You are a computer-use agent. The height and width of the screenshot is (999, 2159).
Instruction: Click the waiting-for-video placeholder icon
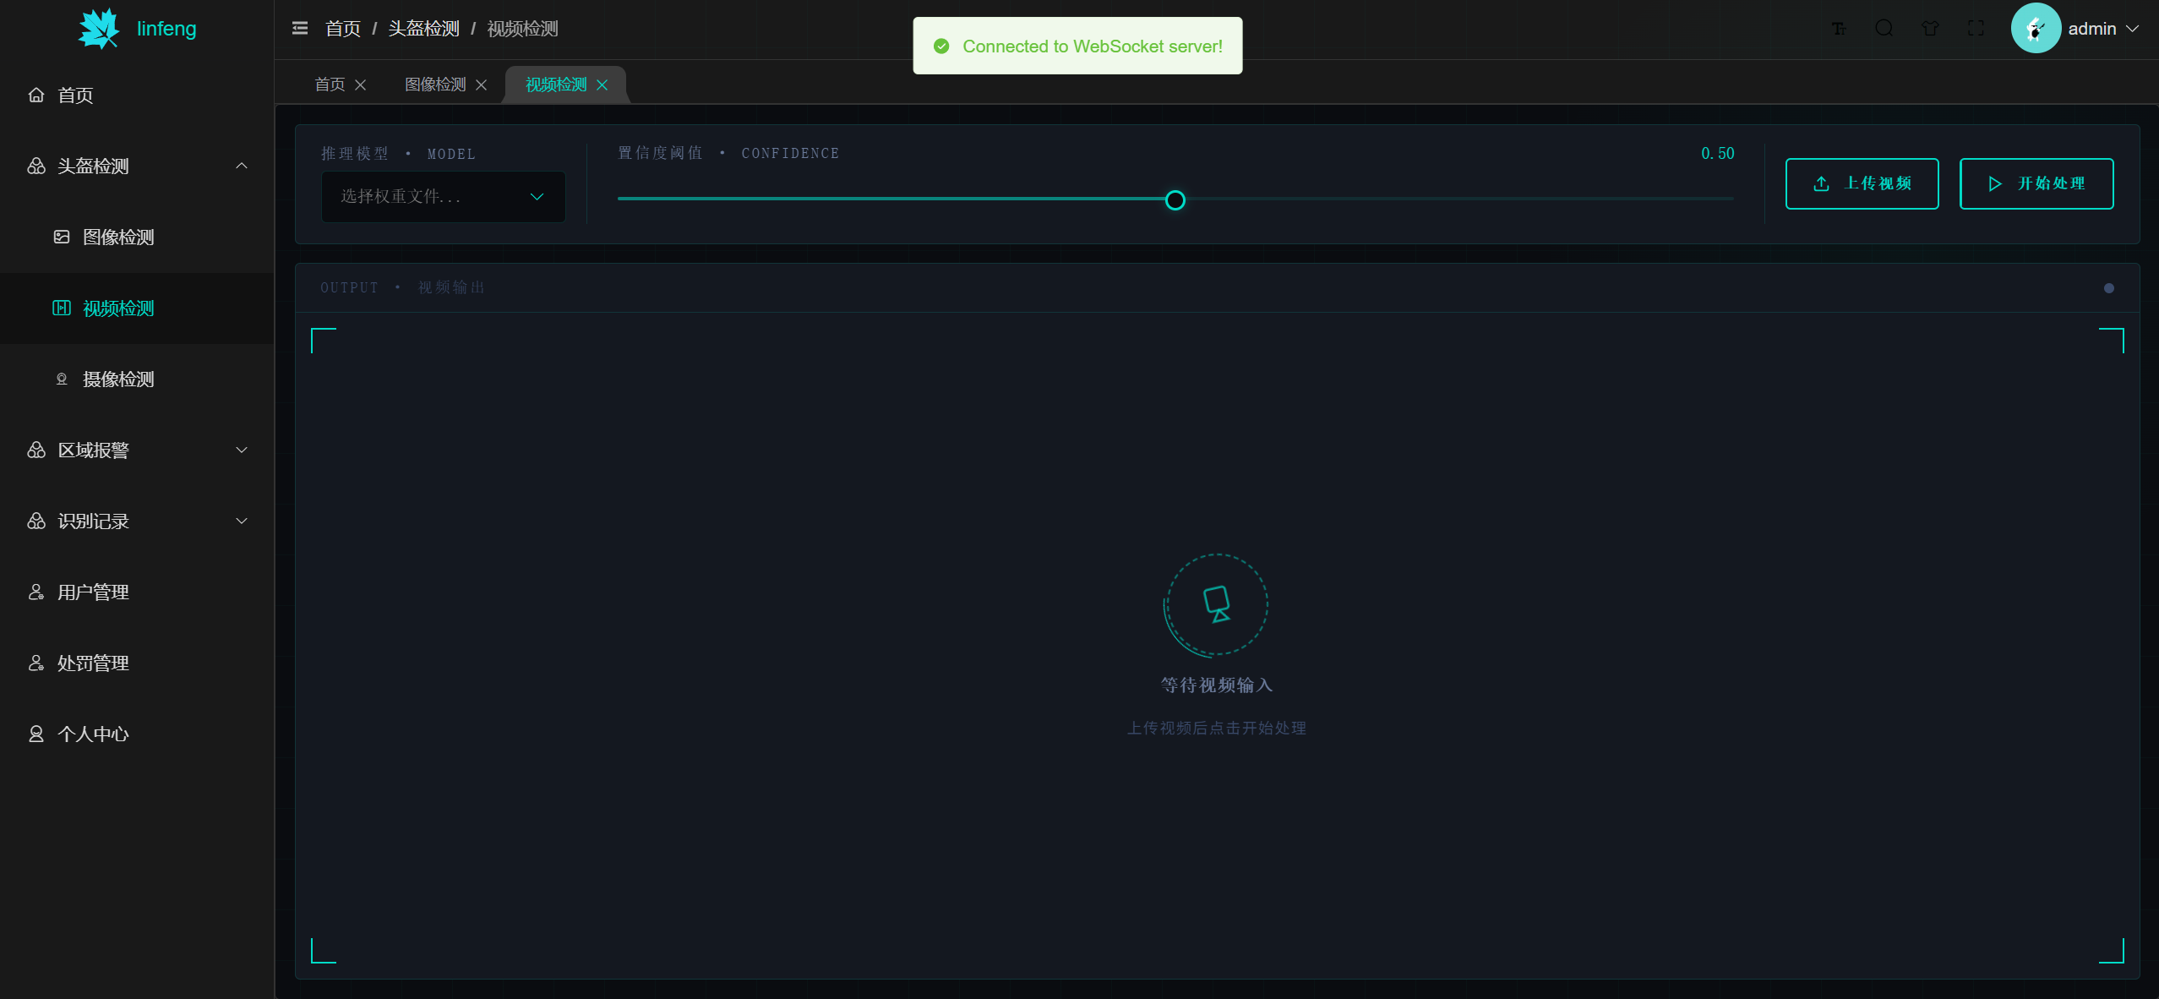[x=1216, y=604]
